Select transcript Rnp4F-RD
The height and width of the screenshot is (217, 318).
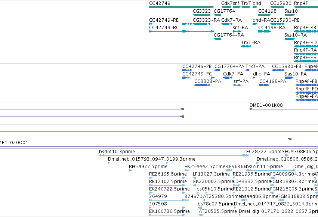tap(305, 43)
